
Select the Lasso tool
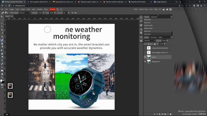click(x=2, y=23)
